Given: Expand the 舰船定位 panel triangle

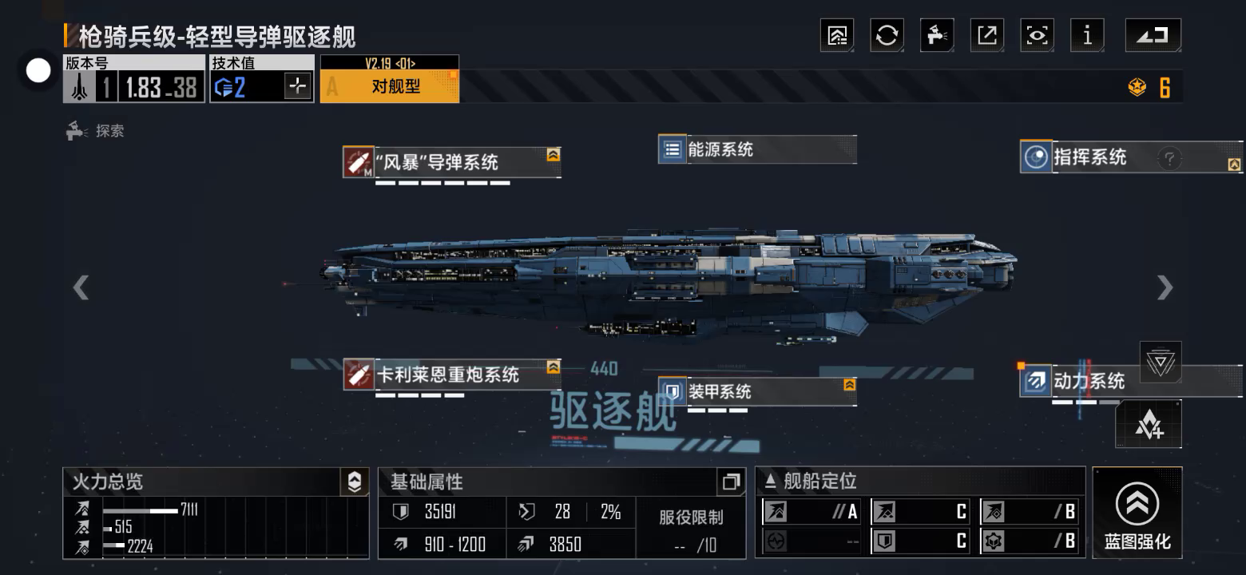Looking at the screenshot, I should [x=770, y=481].
